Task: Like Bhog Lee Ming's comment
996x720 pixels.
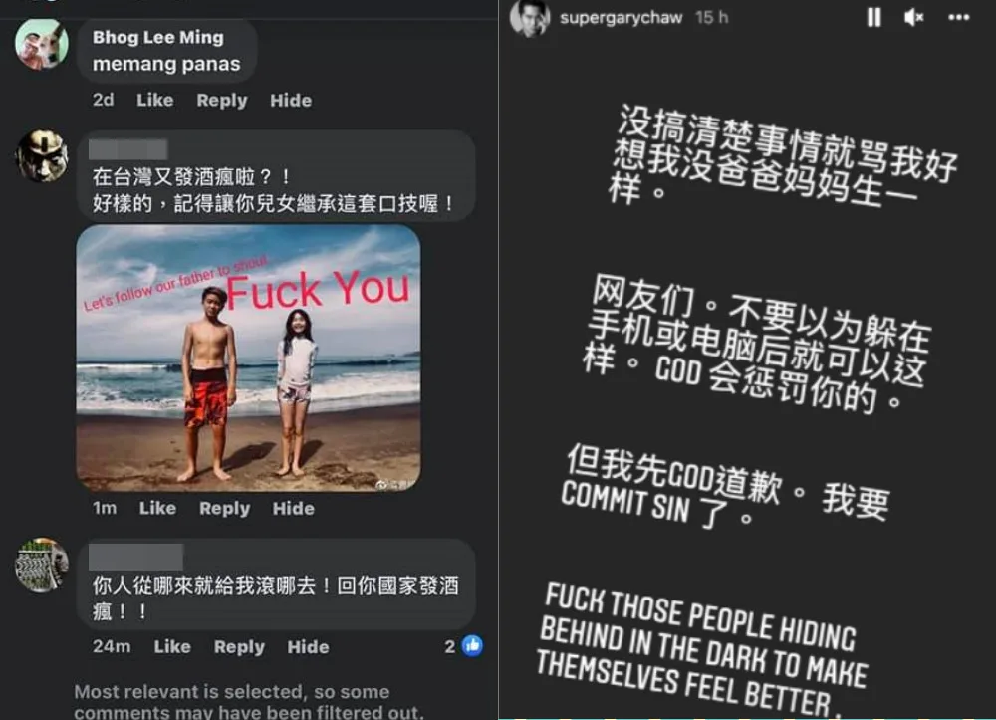Action: pyautogui.click(x=155, y=100)
